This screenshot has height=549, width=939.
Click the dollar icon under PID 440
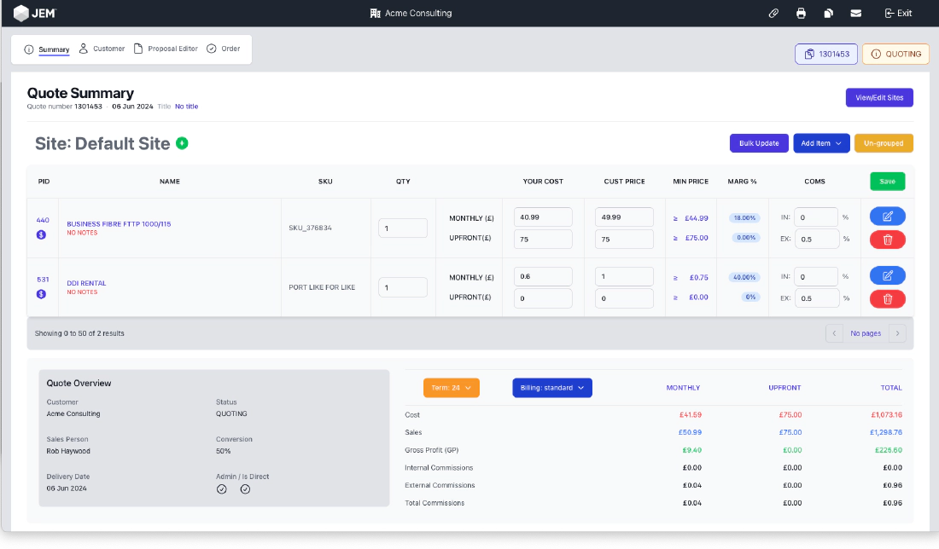point(41,234)
